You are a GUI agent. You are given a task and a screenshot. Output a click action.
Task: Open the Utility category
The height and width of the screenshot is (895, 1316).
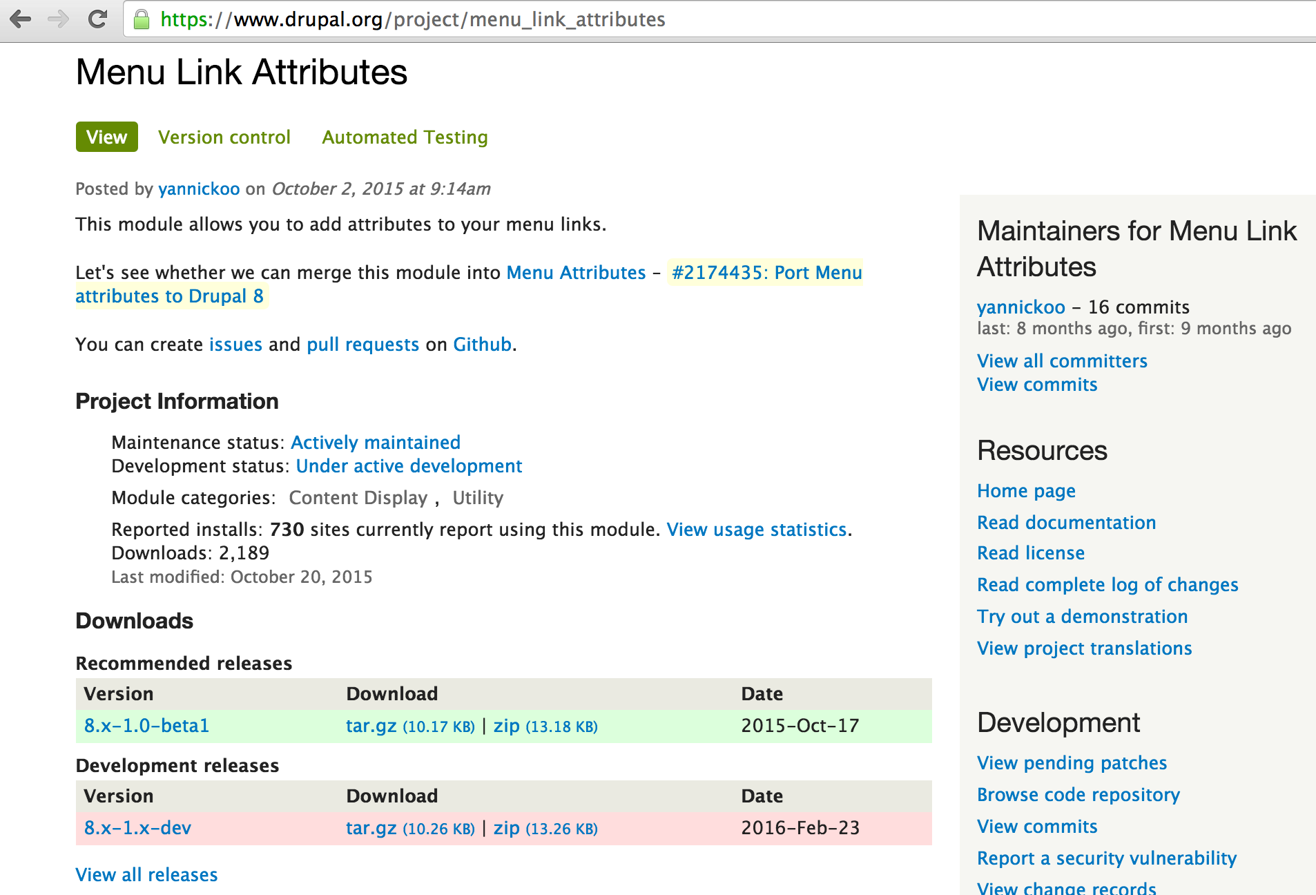478,497
